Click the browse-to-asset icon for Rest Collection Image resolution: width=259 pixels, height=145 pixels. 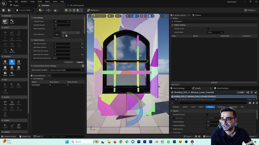point(67,36)
